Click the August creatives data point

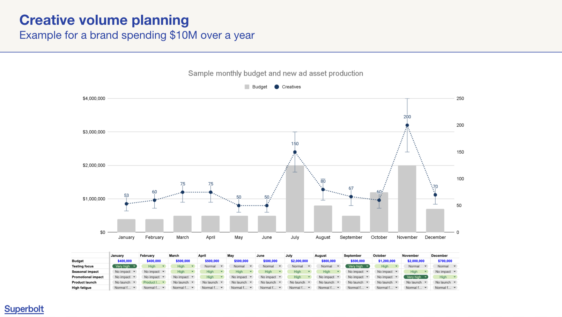pyautogui.click(x=323, y=190)
